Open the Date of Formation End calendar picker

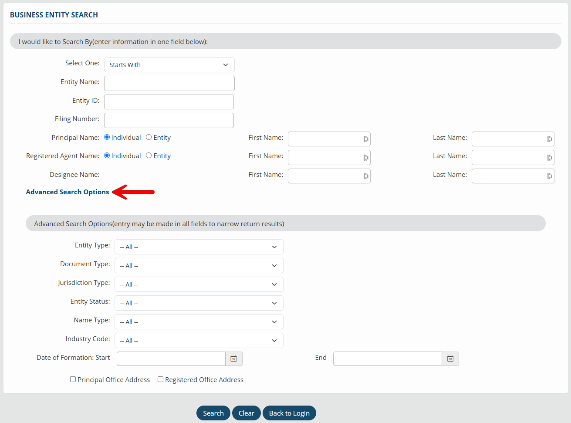coord(450,359)
